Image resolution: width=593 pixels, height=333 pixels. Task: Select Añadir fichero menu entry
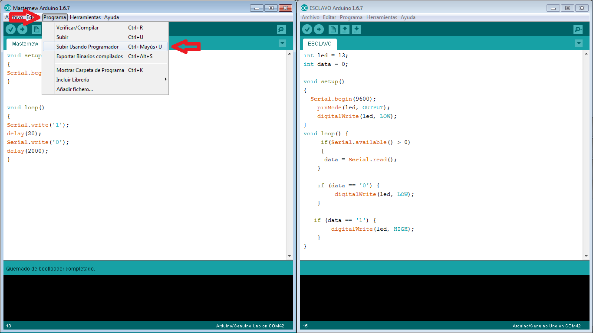pyautogui.click(x=105, y=89)
